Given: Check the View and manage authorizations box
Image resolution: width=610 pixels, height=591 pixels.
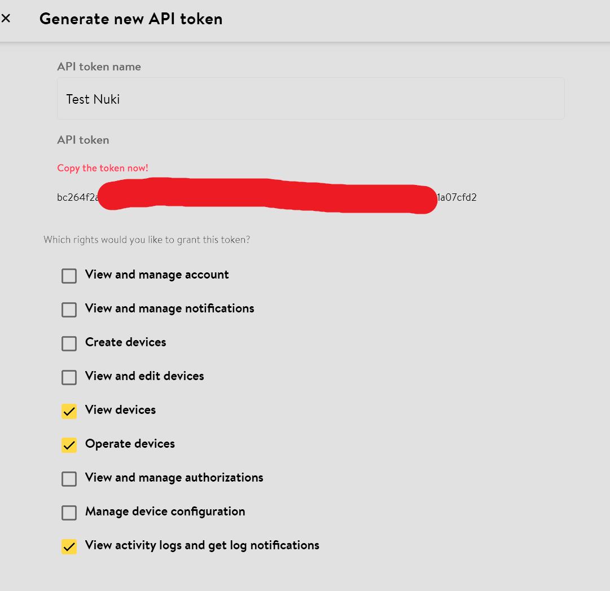Looking at the screenshot, I should point(69,479).
